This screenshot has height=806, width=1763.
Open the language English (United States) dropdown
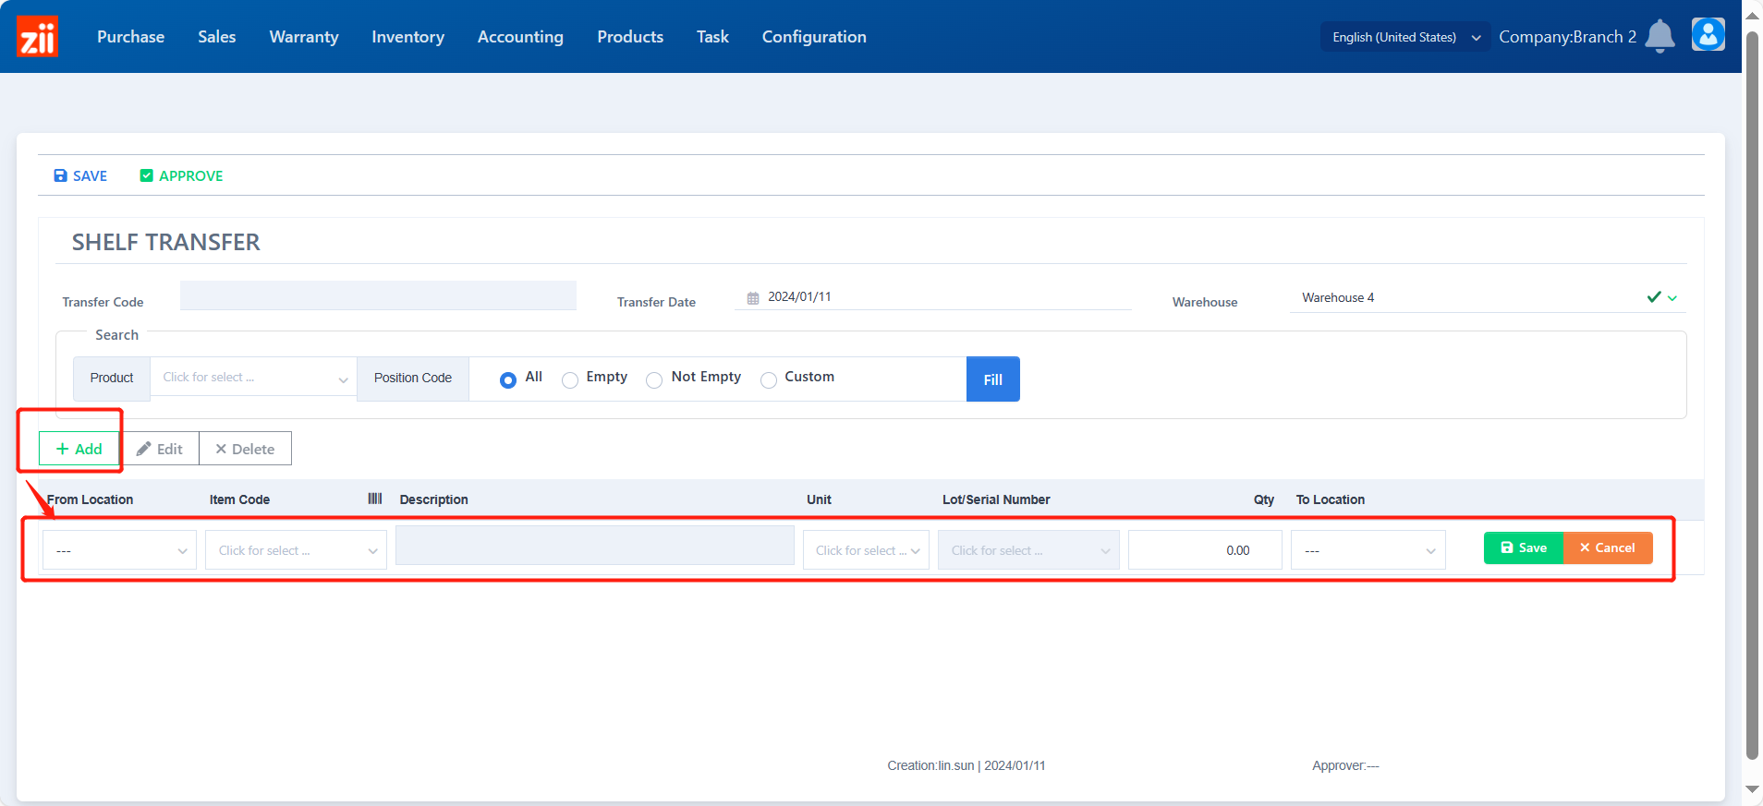[1405, 37]
